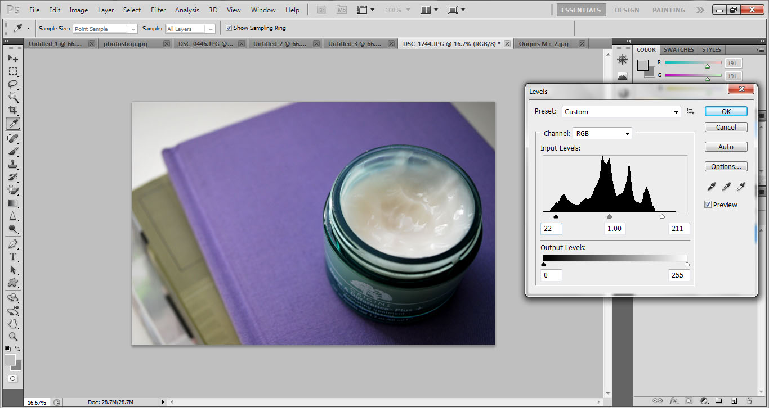Image resolution: width=769 pixels, height=408 pixels.
Task: Open the Color panel flyout menu
Action: click(759, 49)
